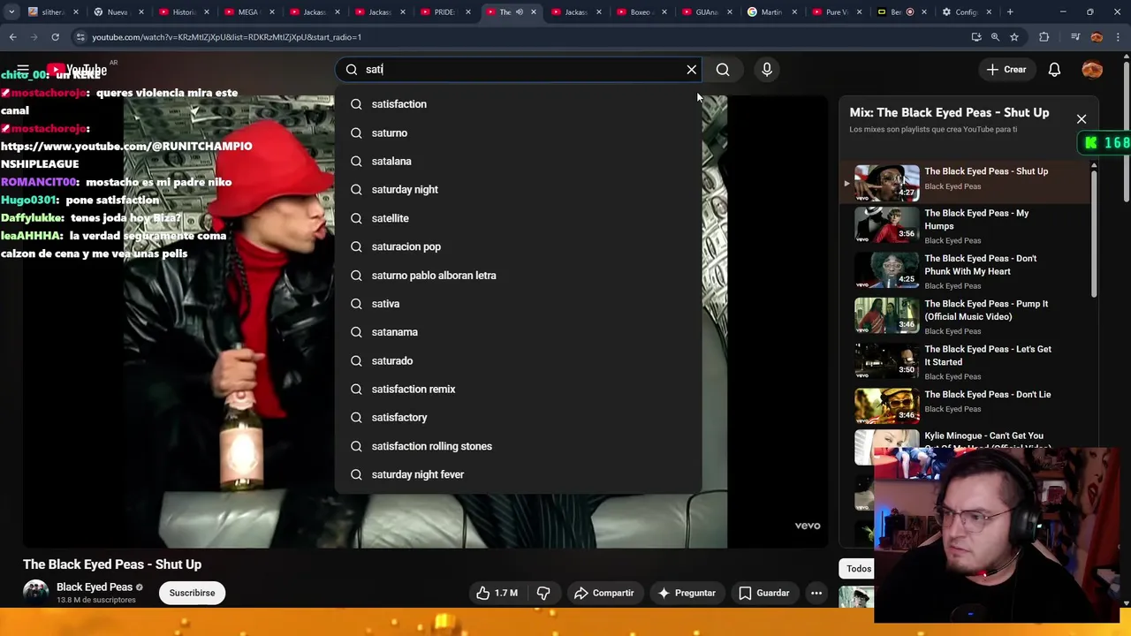Open the three-dot more actions menu
The image size is (1131, 636).
816,593
